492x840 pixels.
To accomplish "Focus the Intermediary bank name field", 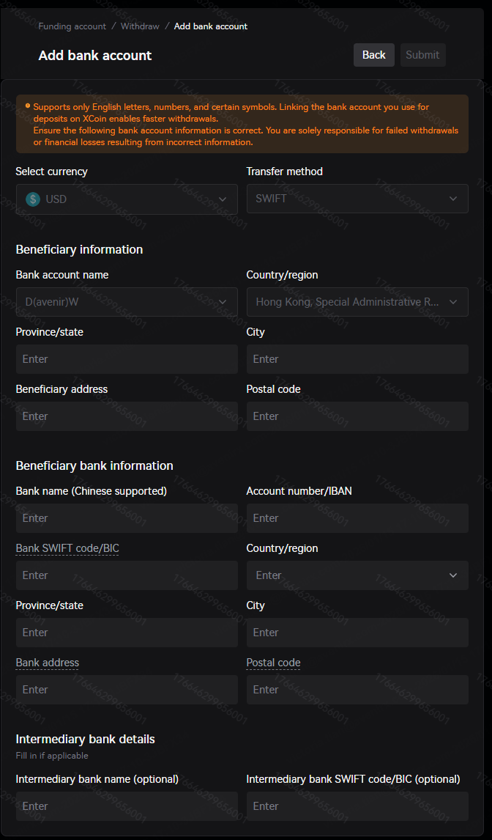I will click(127, 806).
